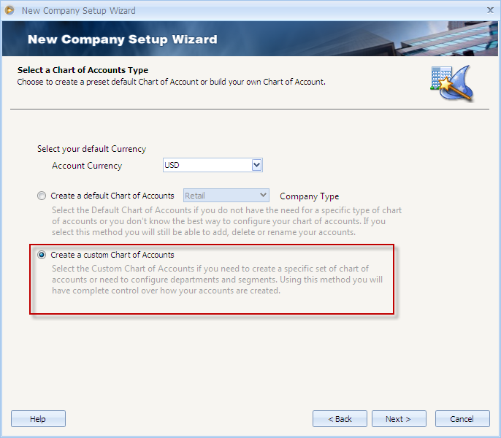Image resolution: width=501 pixels, height=438 pixels.
Task: Click the wizard wand icon in the header
Action: 451,82
